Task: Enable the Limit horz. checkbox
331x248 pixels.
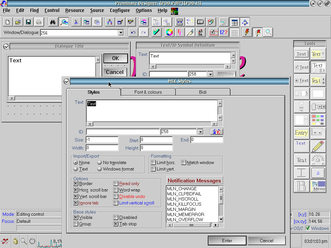Action: (153, 163)
